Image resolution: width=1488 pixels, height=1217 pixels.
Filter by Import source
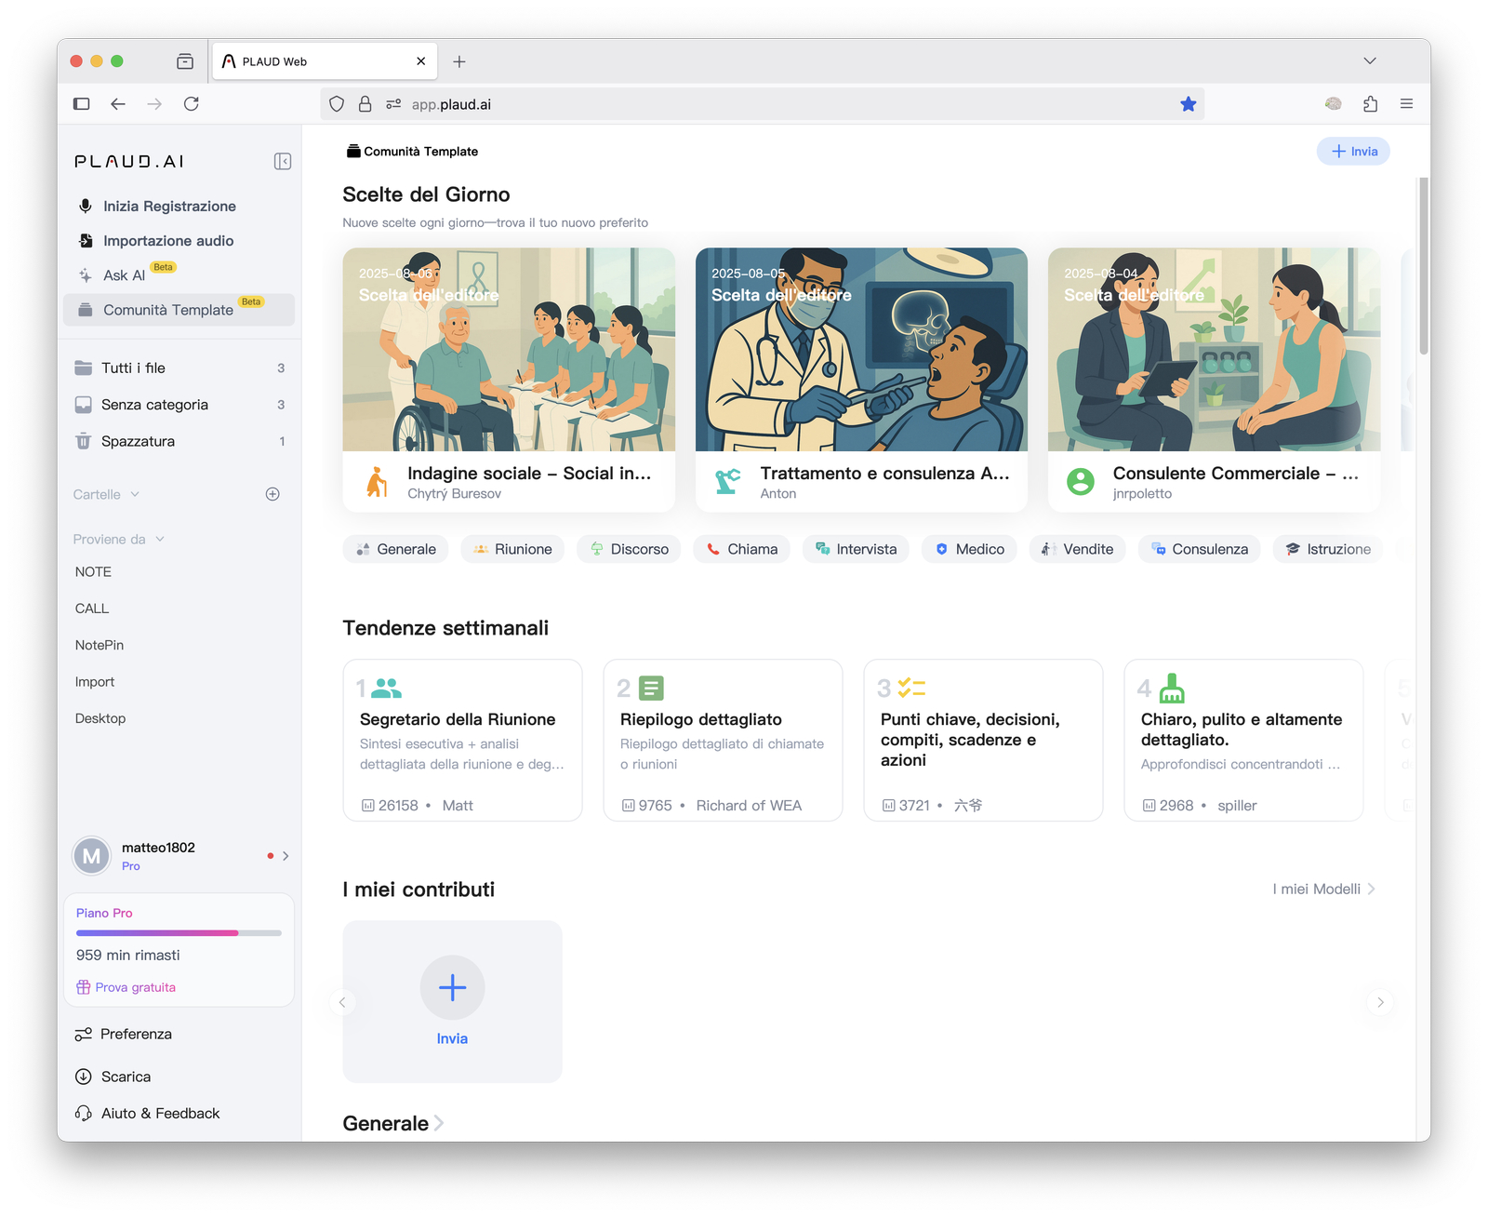[95, 682]
